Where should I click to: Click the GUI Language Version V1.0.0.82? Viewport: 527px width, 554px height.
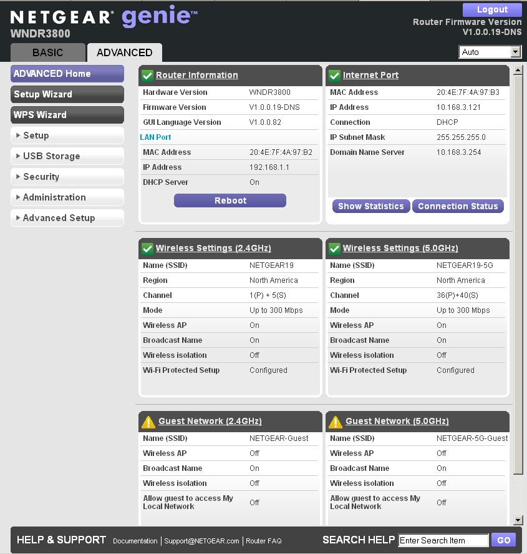(265, 122)
